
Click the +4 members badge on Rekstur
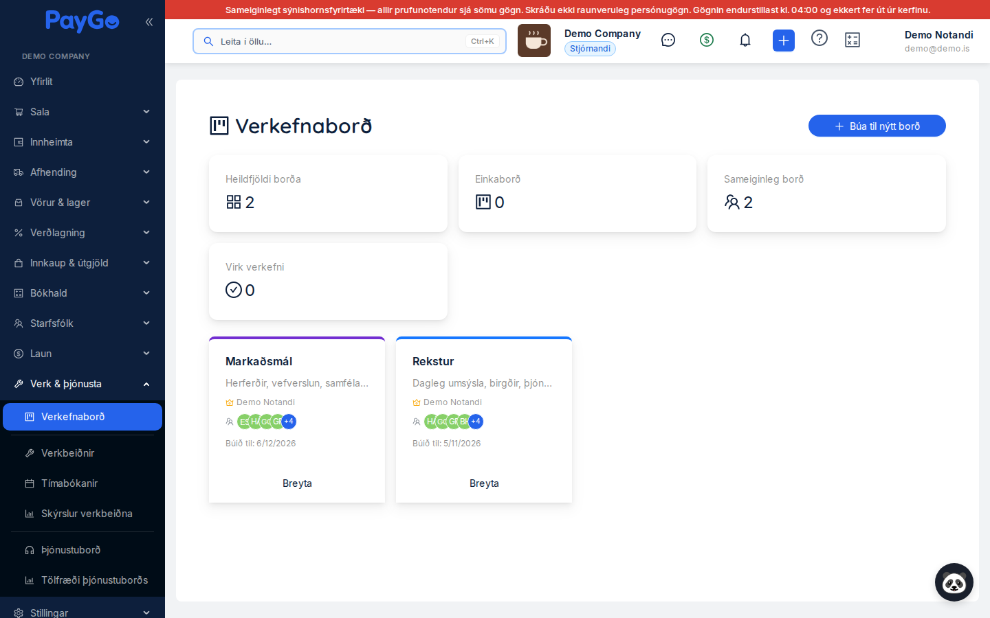[476, 422]
